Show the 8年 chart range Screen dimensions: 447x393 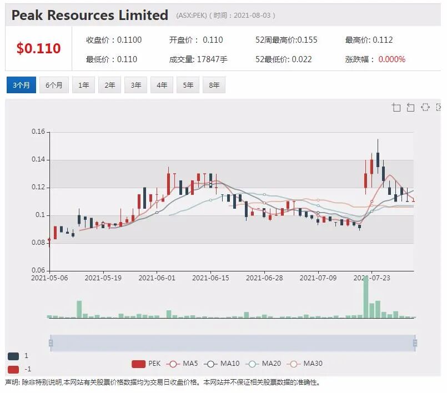(214, 85)
